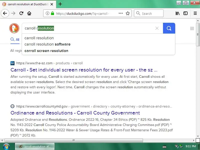This screenshot has width=200, height=150.
Task: Click the forward navigation arrow
Action: coord(13,13)
